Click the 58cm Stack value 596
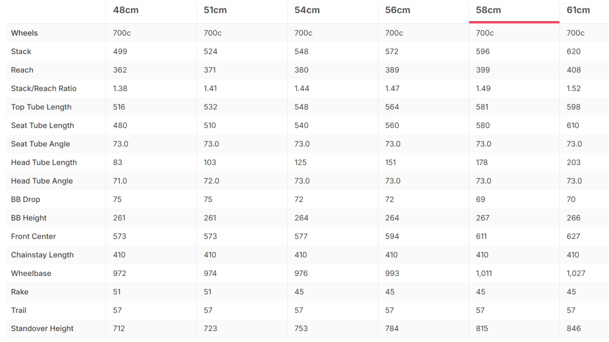Image resolution: width=609 pixels, height=342 pixels. tap(483, 51)
